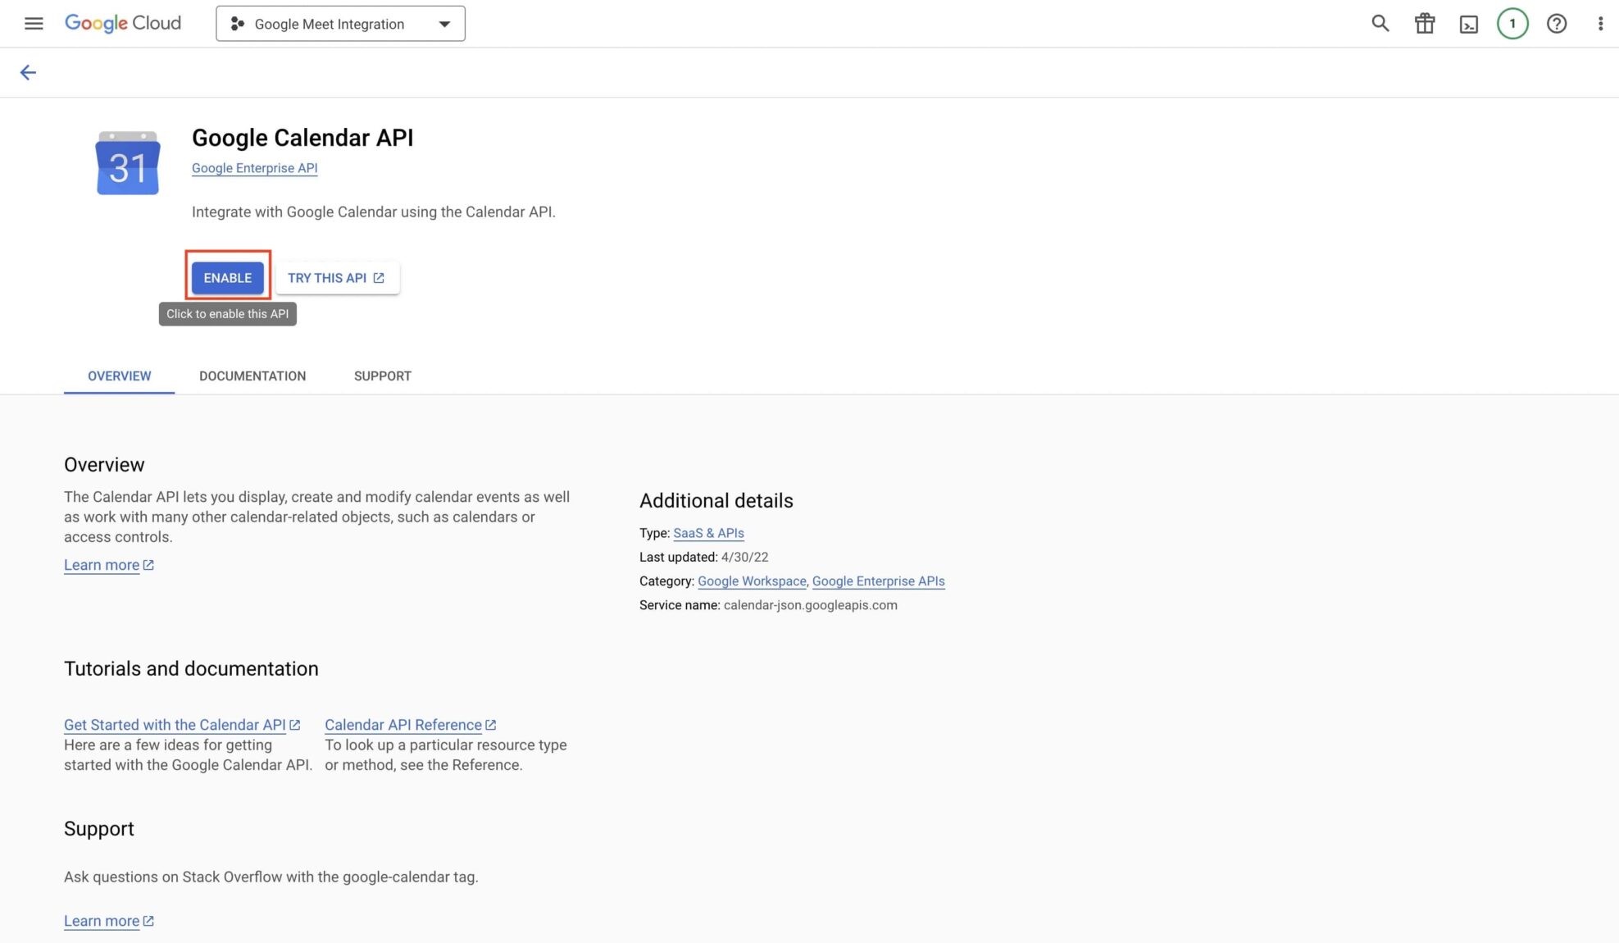Follow the Calendar API Reference link
The image size is (1619, 943).
(x=403, y=725)
